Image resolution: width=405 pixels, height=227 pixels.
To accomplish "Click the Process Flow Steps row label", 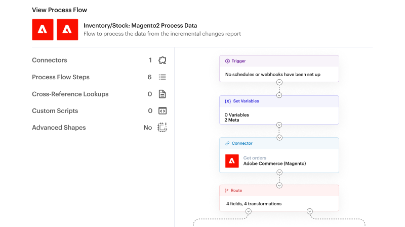I will (61, 77).
